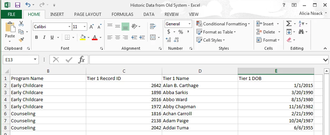Click the Insert Function fx button
The height and width of the screenshot is (135, 330).
[81, 60]
